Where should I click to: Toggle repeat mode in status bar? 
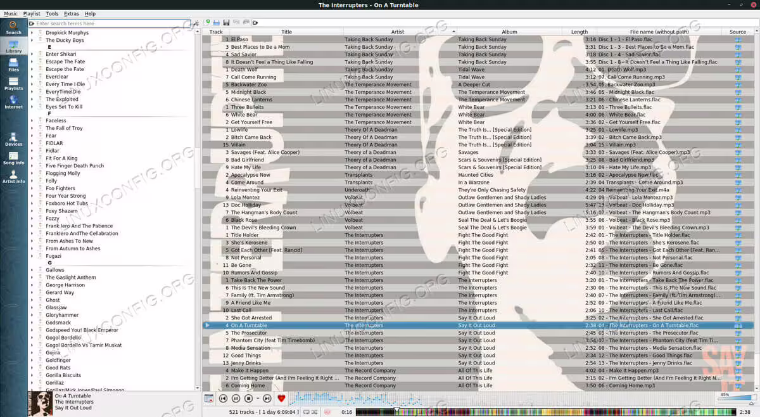click(x=306, y=412)
